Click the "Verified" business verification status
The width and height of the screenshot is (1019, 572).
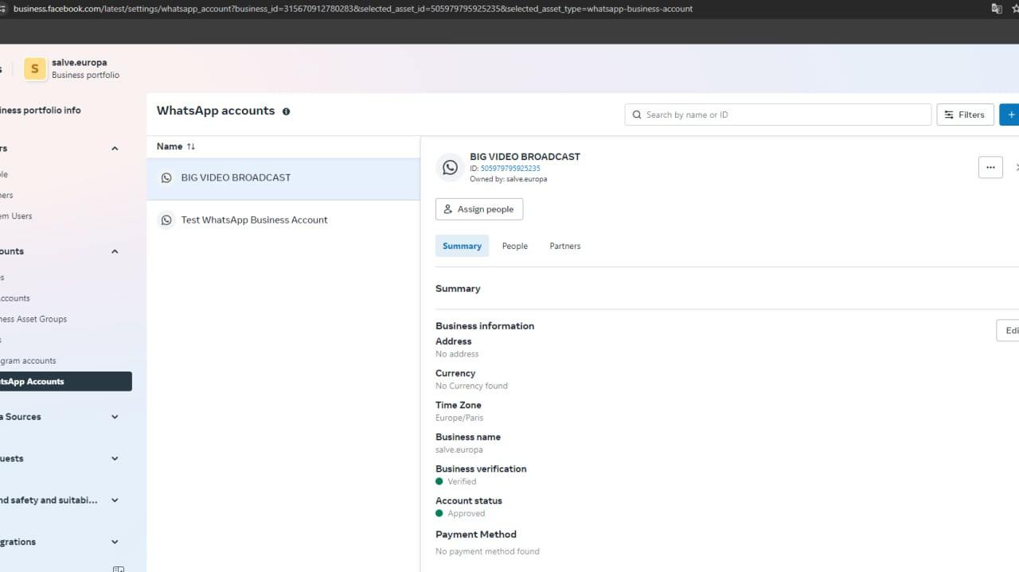coord(462,481)
